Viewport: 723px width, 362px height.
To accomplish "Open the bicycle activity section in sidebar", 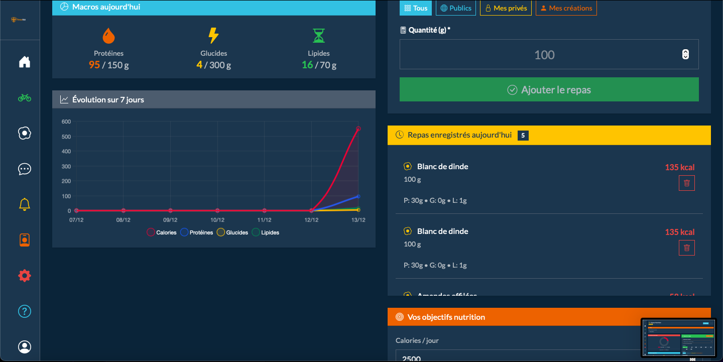I will (x=25, y=98).
